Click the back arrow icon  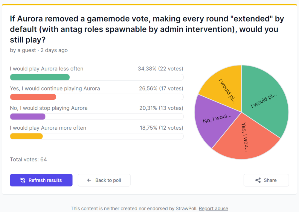click(x=89, y=180)
